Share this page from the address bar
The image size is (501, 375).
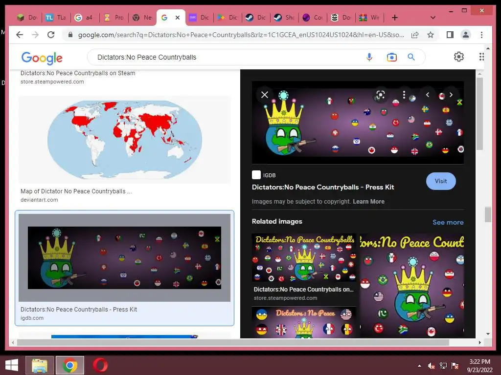[x=415, y=35]
